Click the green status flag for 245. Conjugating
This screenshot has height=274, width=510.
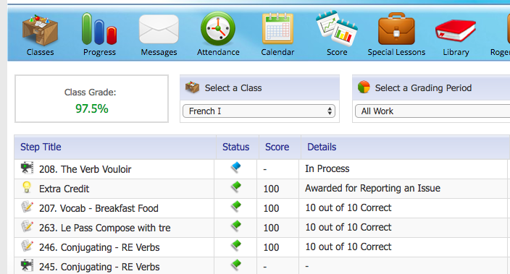click(236, 265)
